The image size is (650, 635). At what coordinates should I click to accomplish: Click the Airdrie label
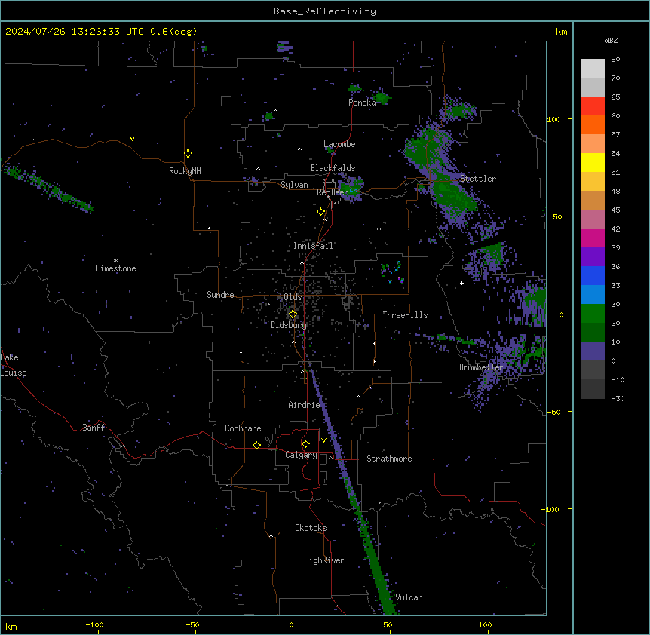(305, 405)
